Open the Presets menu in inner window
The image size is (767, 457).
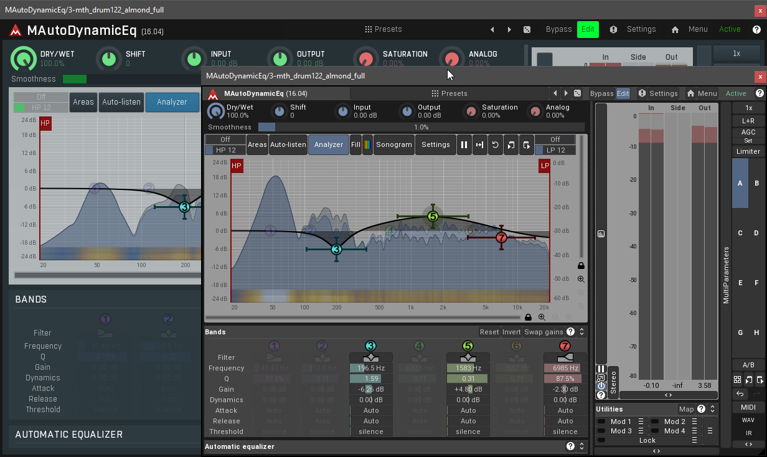click(x=454, y=93)
